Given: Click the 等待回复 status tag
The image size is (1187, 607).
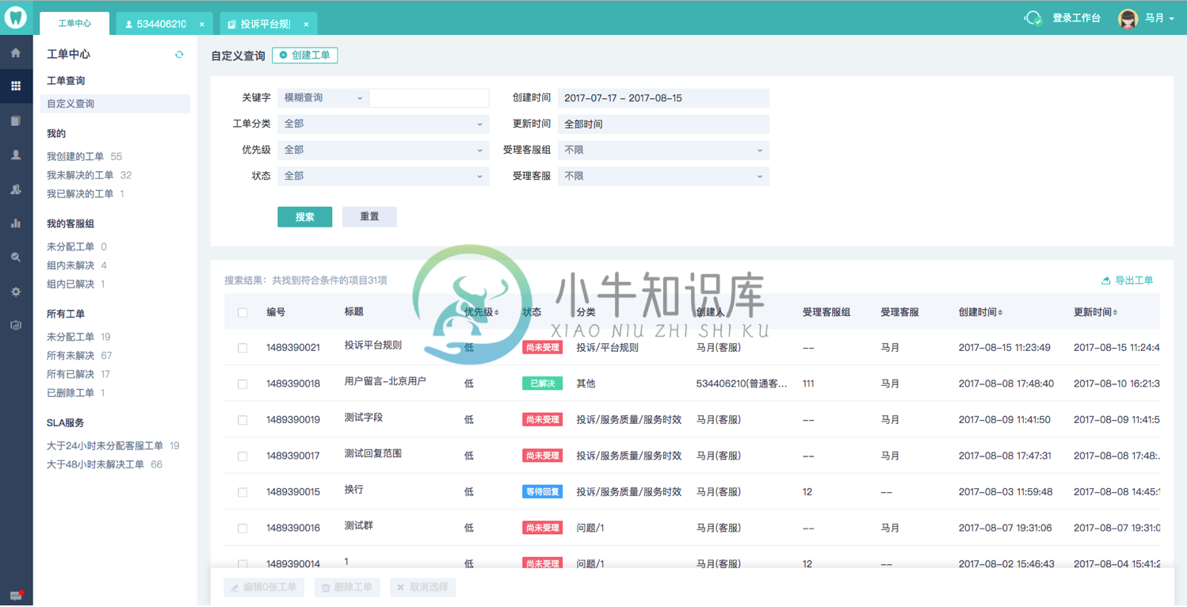Looking at the screenshot, I should (x=543, y=492).
